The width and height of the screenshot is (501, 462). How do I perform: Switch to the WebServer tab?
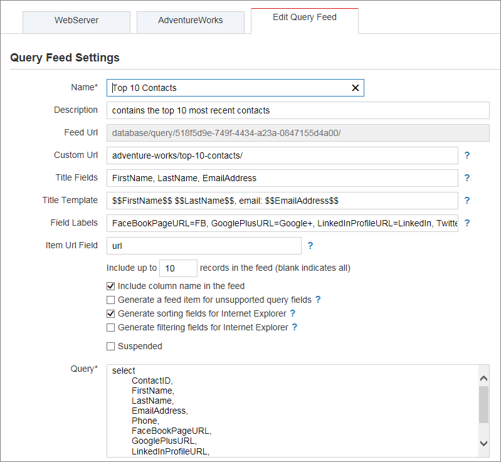[x=76, y=21]
